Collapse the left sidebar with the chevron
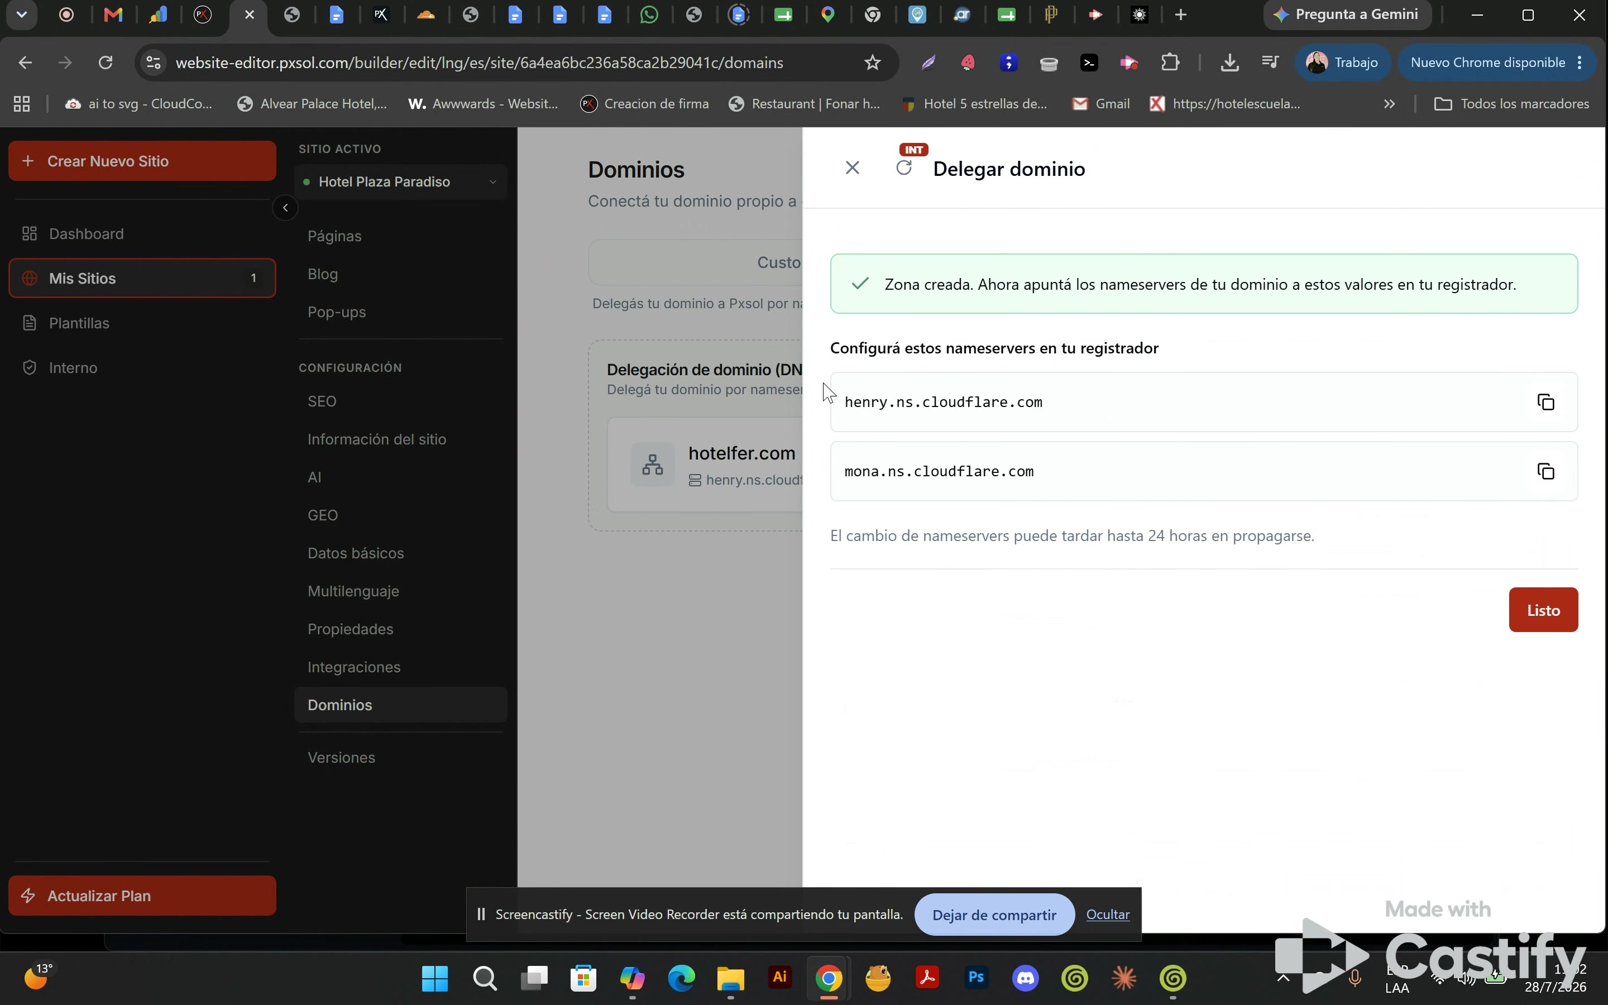1608x1005 pixels. (x=285, y=208)
